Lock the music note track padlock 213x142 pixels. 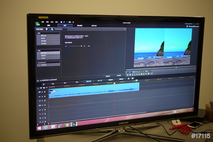pos(45,122)
